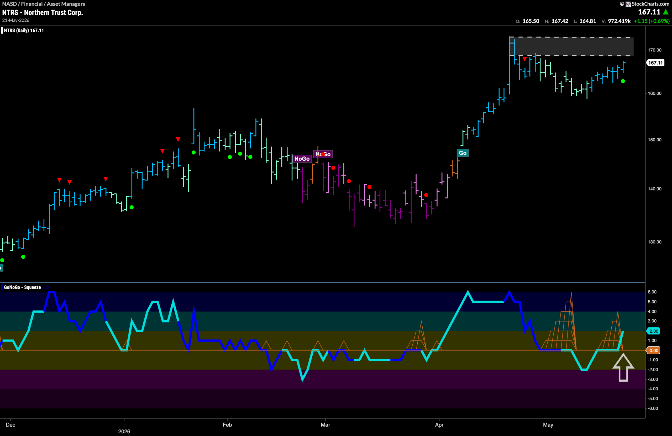Click the orange 0.00 zero-line tag
The image size is (672, 436).
[x=654, y=350]
